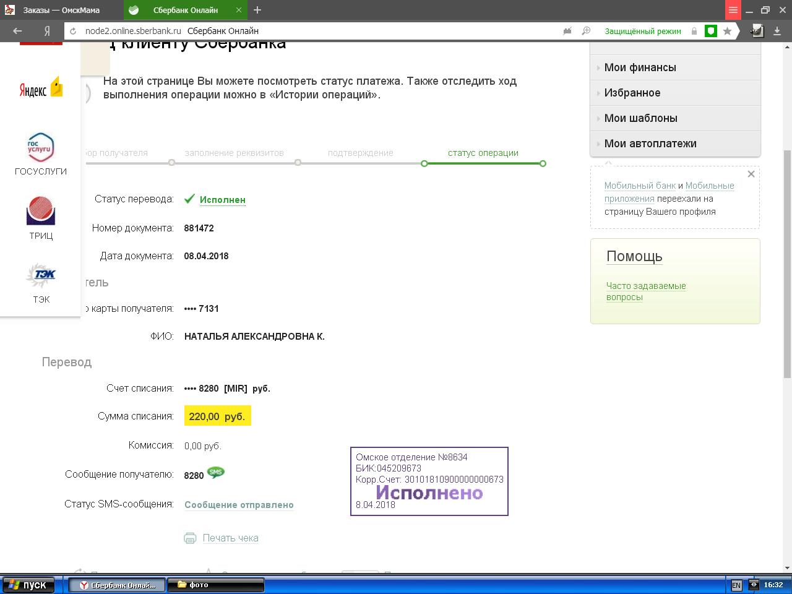Switch to the Сбербанк Онлайн tab
The image size is (792, 594).
184,10
